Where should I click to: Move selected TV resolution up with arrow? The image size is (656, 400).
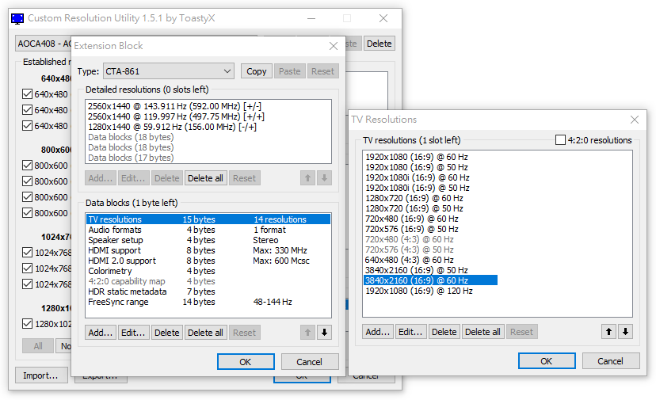point(608,332)
